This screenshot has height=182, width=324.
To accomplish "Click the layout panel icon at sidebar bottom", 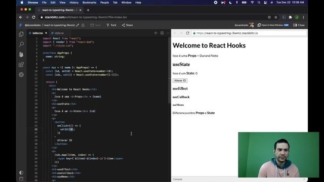I will pyautogui.click(x=21, y=178).
